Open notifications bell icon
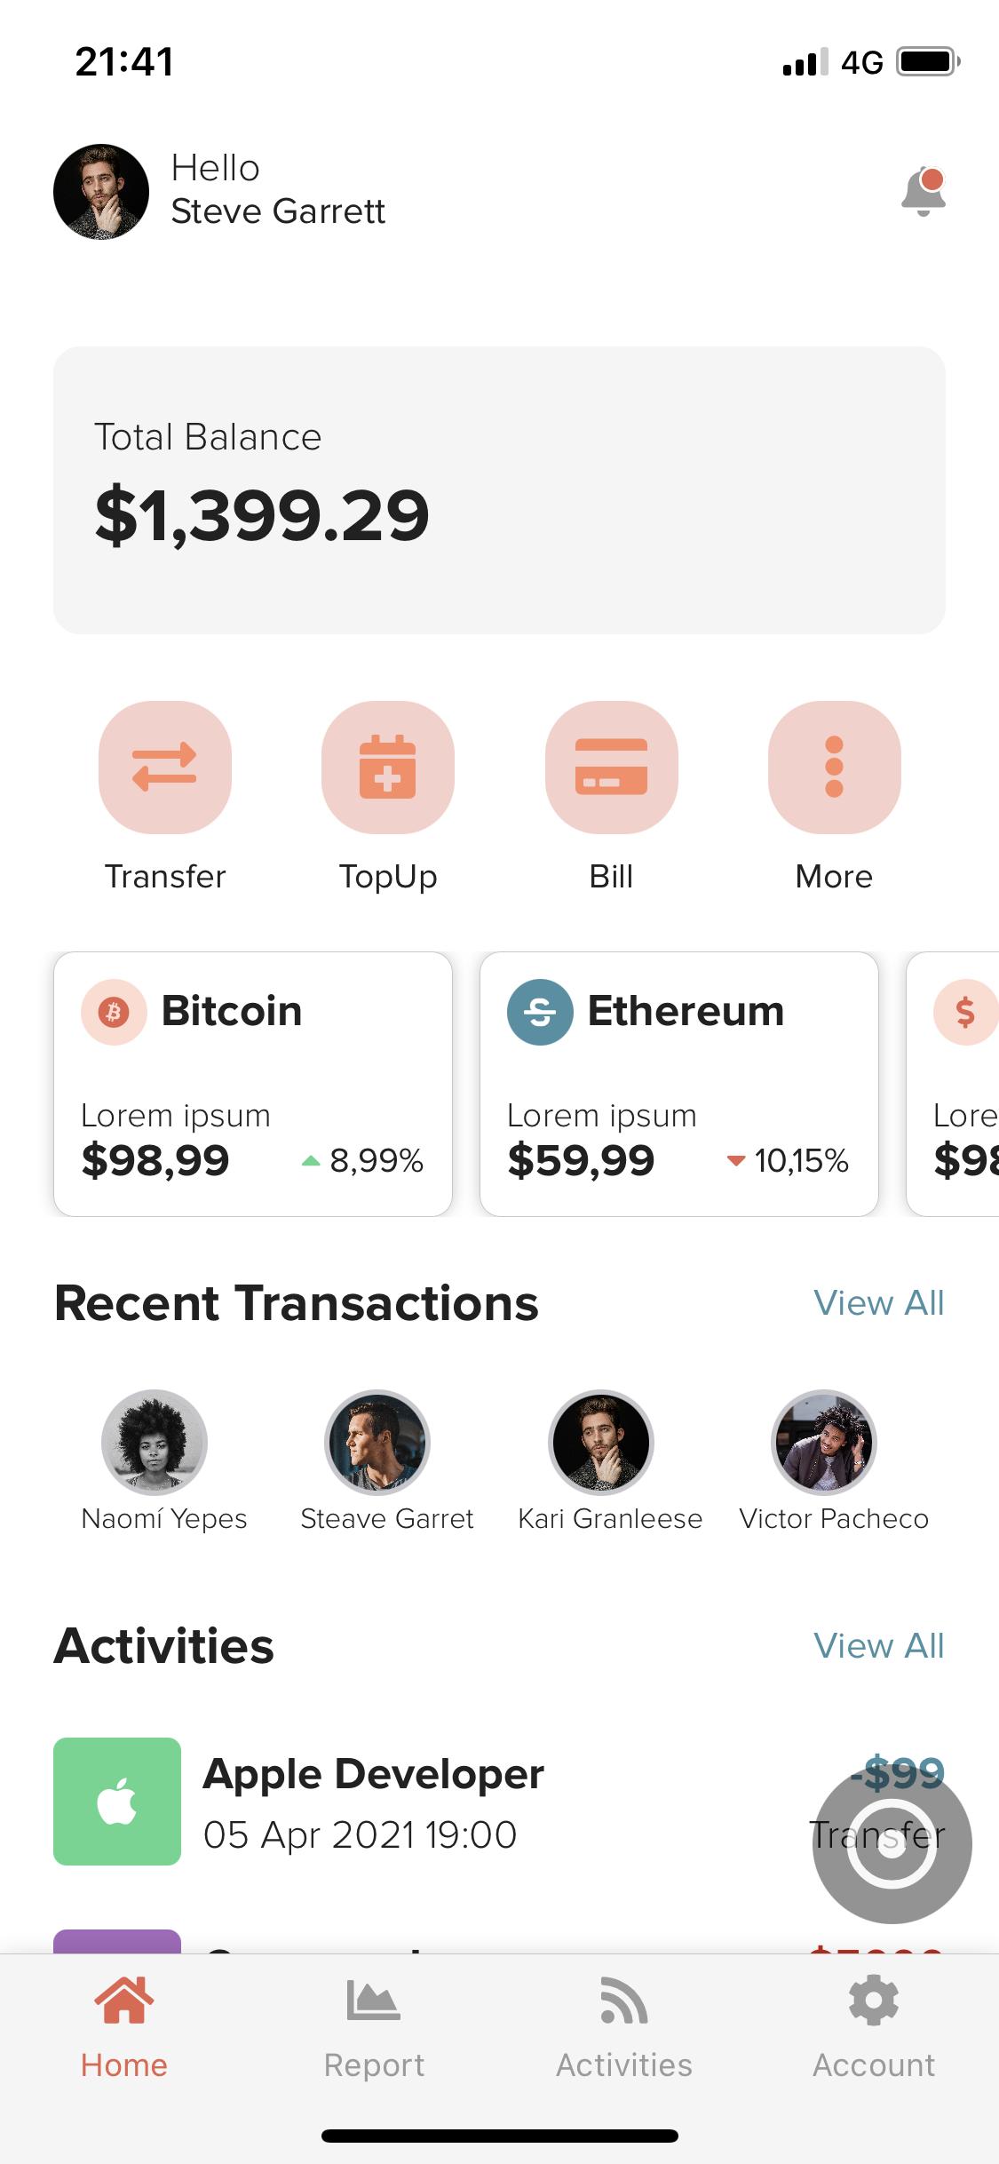999x2164 pixels. (924, 191)
